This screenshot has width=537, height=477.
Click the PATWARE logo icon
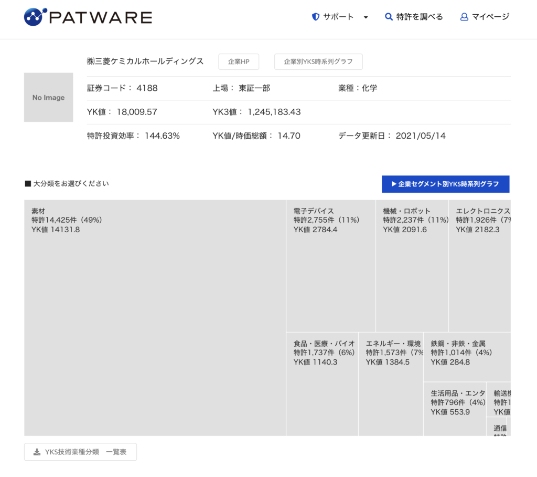pos(35,17)
